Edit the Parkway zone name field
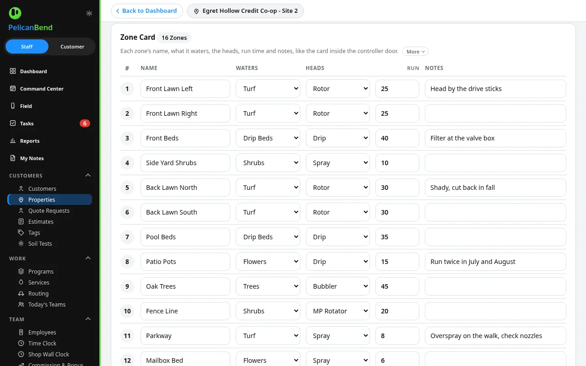This screenshot has width=586, height=366. tap(185, 336)
